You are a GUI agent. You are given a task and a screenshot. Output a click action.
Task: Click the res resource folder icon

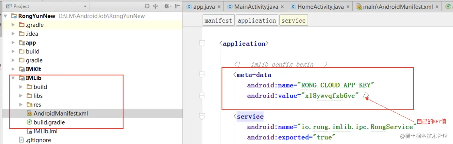point(29,105)
